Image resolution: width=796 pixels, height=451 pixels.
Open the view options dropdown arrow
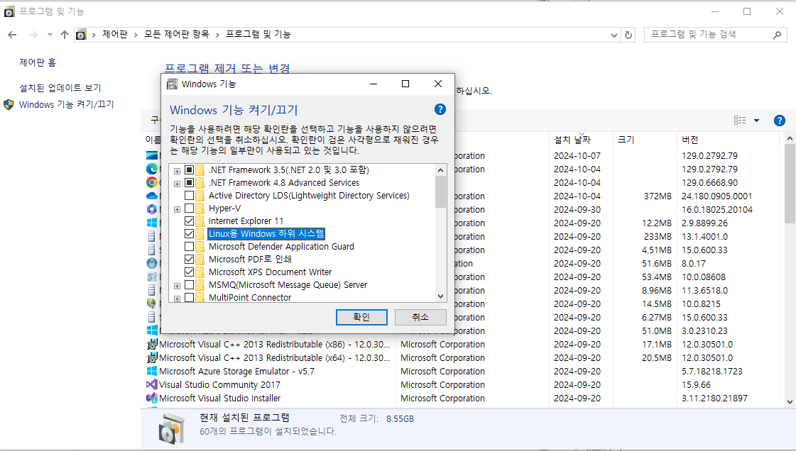(x=756, y=121)
